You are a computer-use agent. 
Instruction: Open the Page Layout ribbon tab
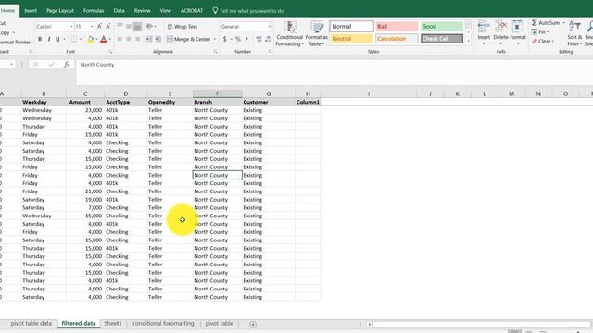coord(60,10)
